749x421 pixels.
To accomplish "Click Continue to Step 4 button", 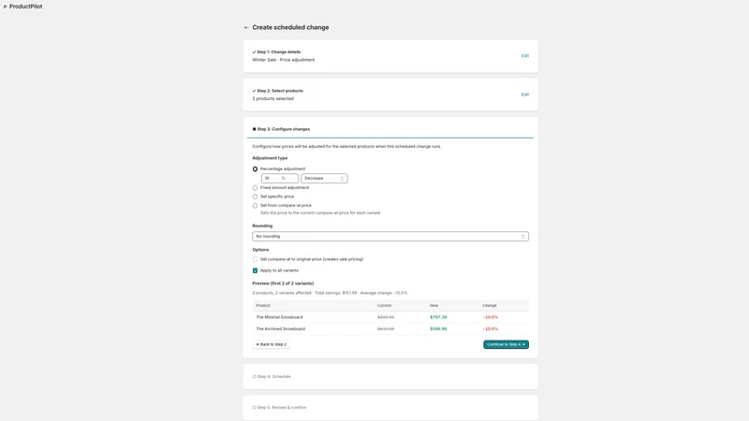I will click(x=506, y=344).
